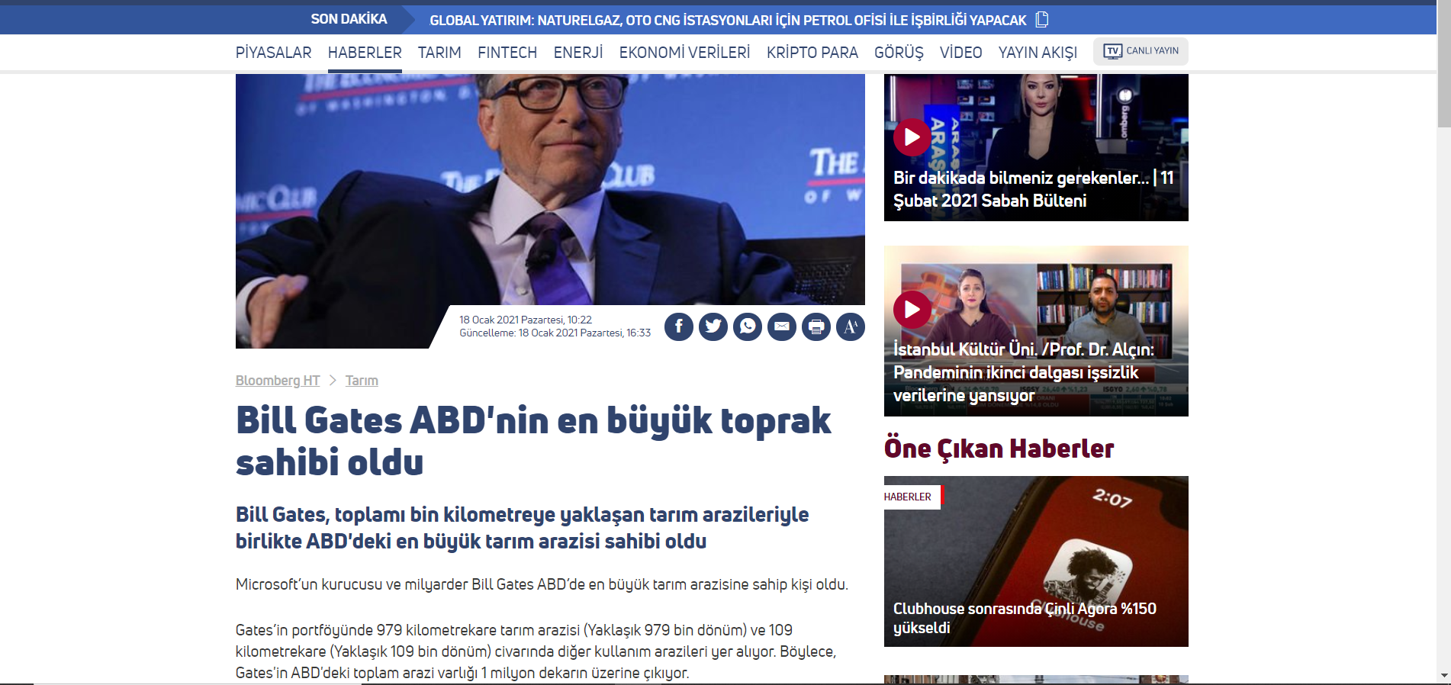Play the İstanbul Kültür Üni. video
Screen dimensions: 1451x685
912,310
